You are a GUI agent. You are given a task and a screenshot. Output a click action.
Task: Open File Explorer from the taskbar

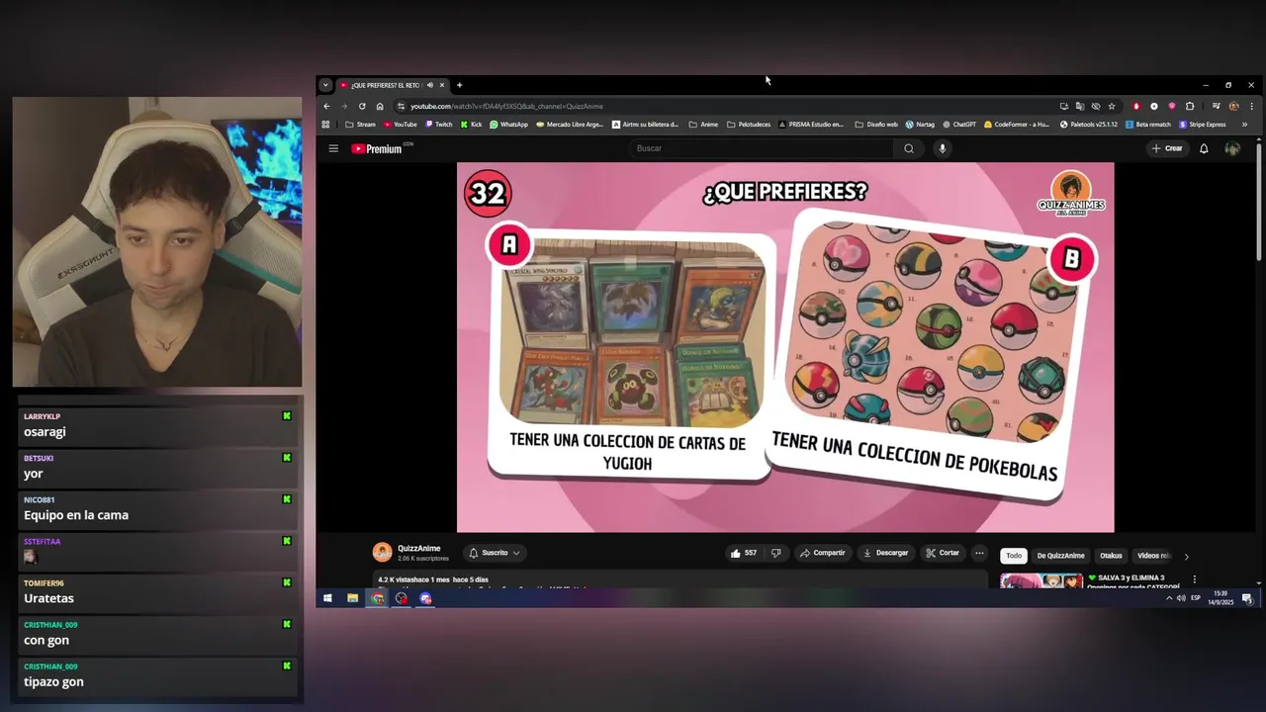[352, 598]
